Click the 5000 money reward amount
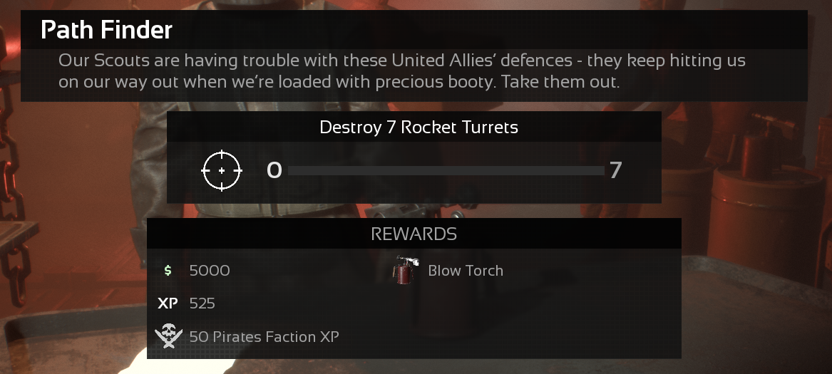Screen dimensions: 832x374 point(210,271)
